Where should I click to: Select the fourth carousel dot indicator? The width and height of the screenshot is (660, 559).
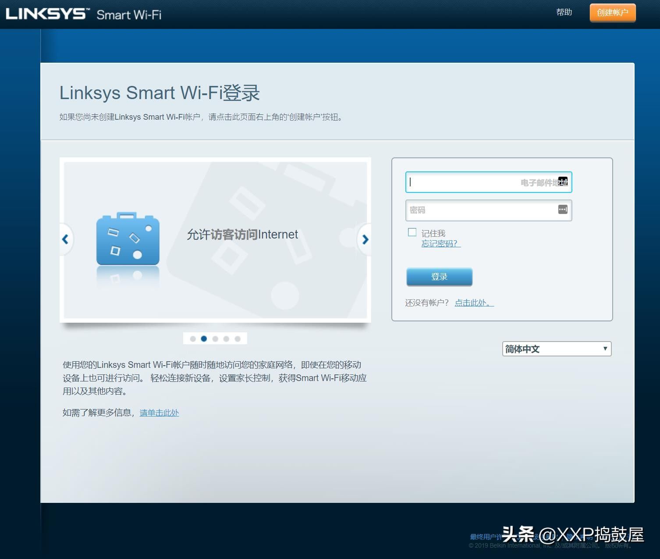point(226,339)
